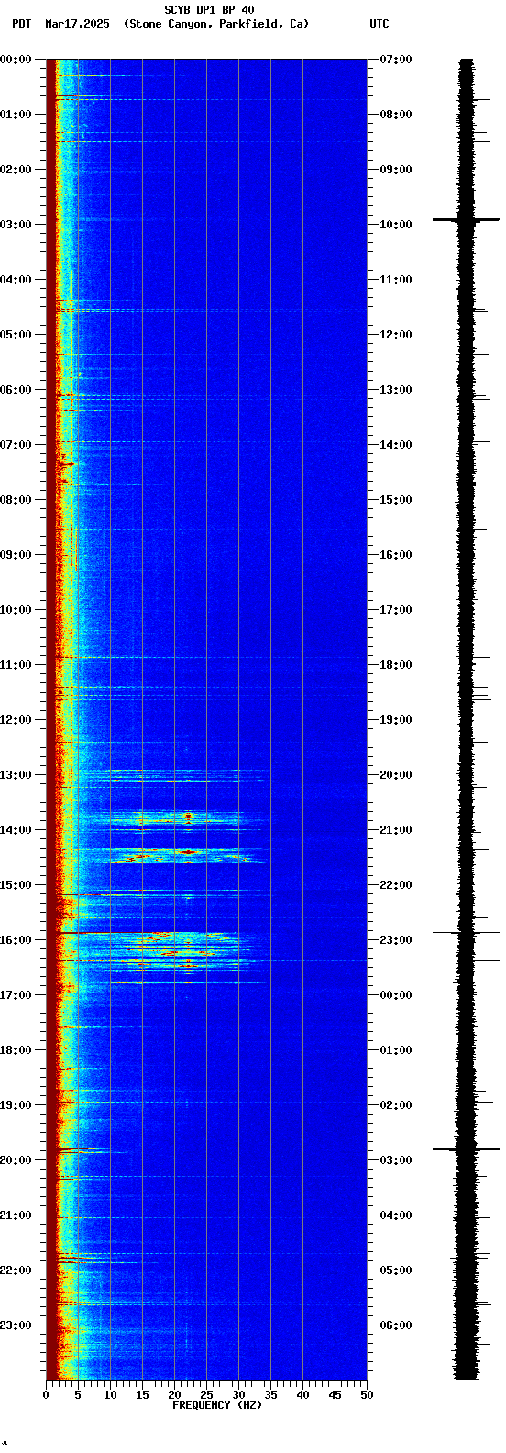Click the seismogram spike just after 18:00 UTC

(x=458, y=671)
